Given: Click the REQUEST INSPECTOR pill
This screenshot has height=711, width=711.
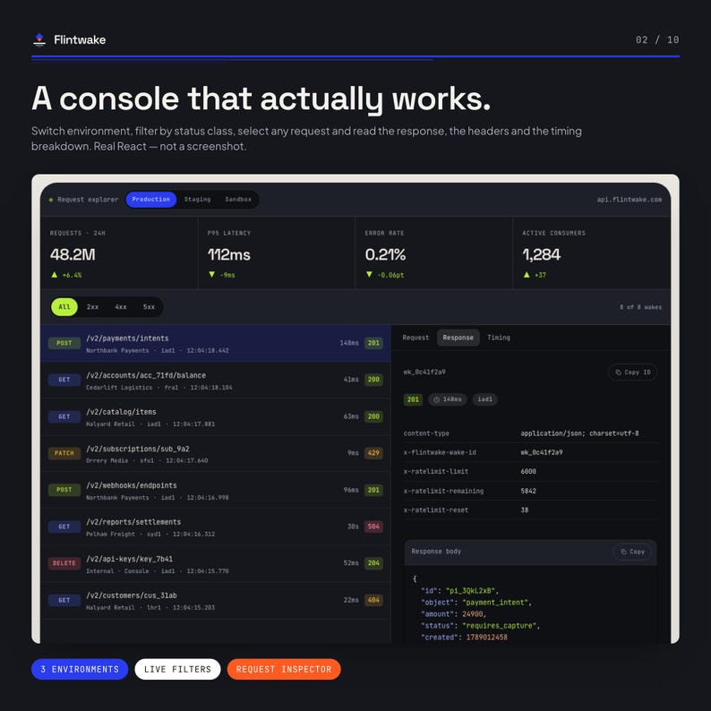Looking at the screenshot, I should click(x=284, y=669).
